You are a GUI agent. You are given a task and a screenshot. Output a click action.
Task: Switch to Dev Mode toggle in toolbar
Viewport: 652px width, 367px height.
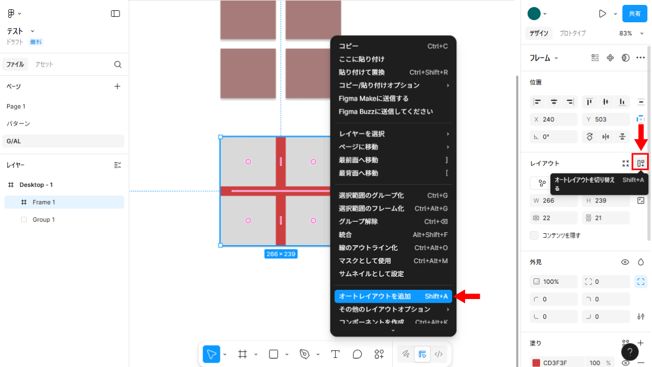pyautogui.click(x=439, y=354)
